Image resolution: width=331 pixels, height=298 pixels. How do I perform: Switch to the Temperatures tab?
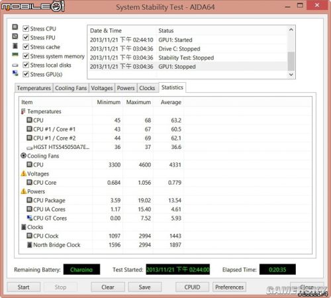click(x=34, y=88)
